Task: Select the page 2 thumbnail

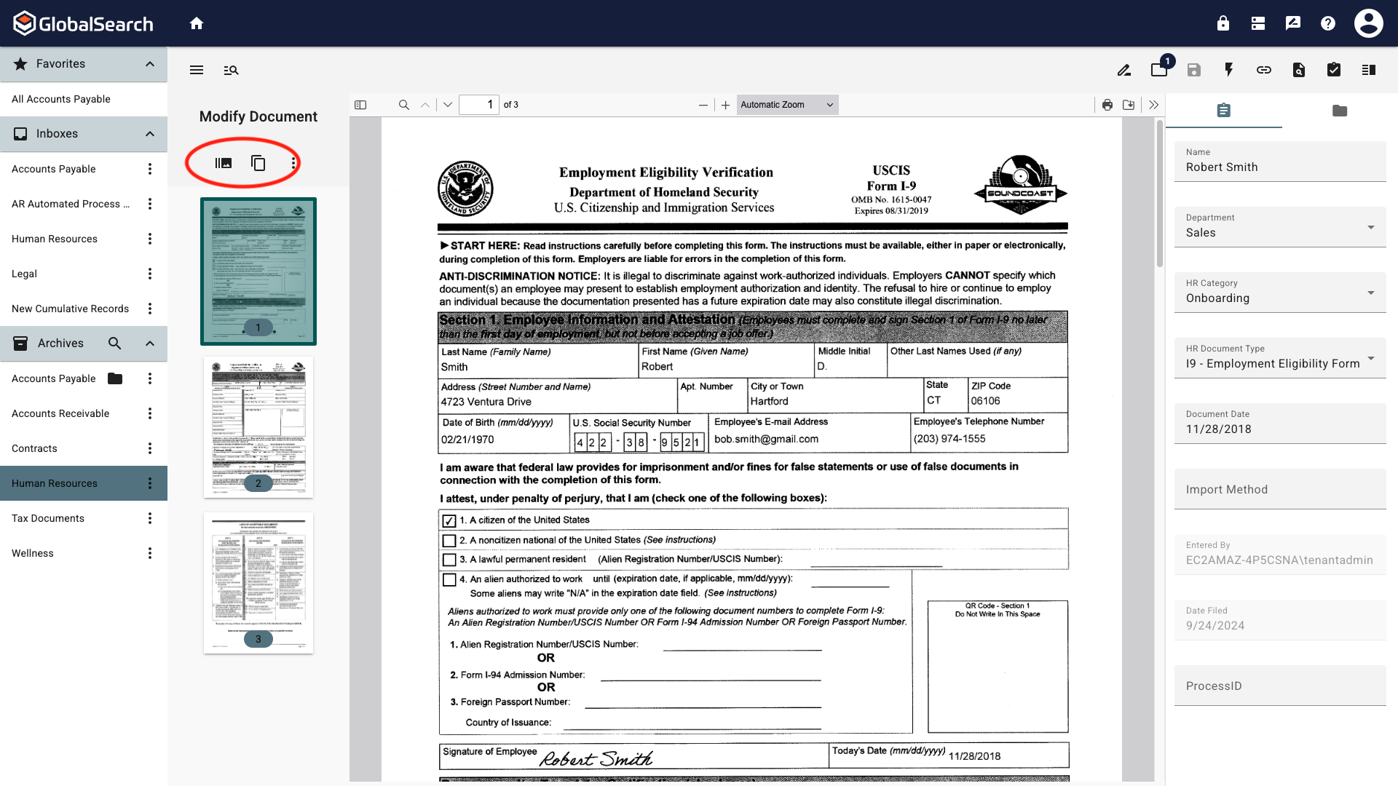Action: (258, 427)
